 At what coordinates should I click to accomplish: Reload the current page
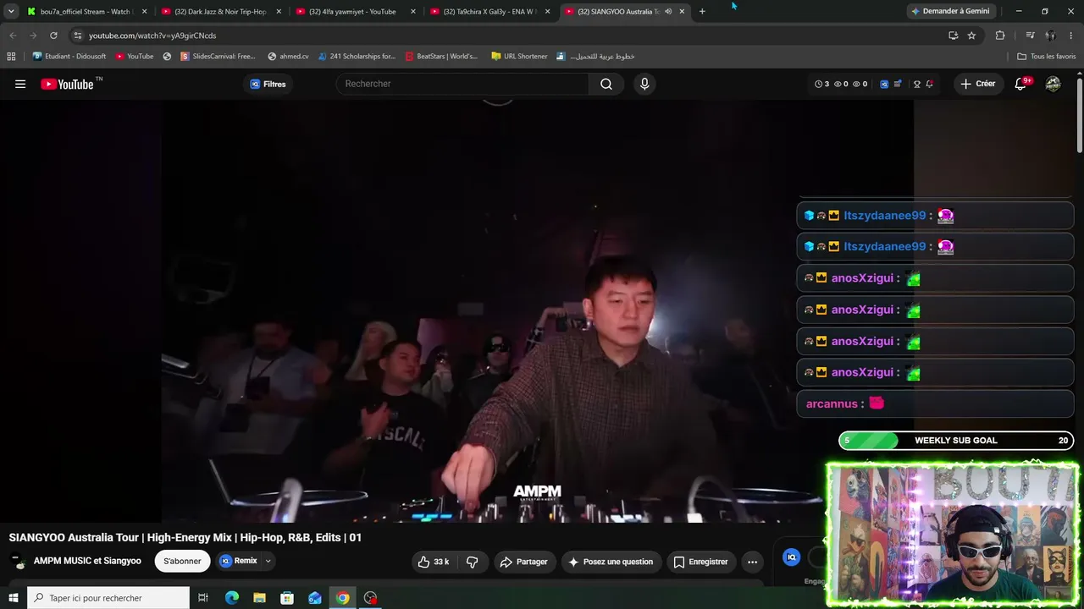tap(53, 36)
